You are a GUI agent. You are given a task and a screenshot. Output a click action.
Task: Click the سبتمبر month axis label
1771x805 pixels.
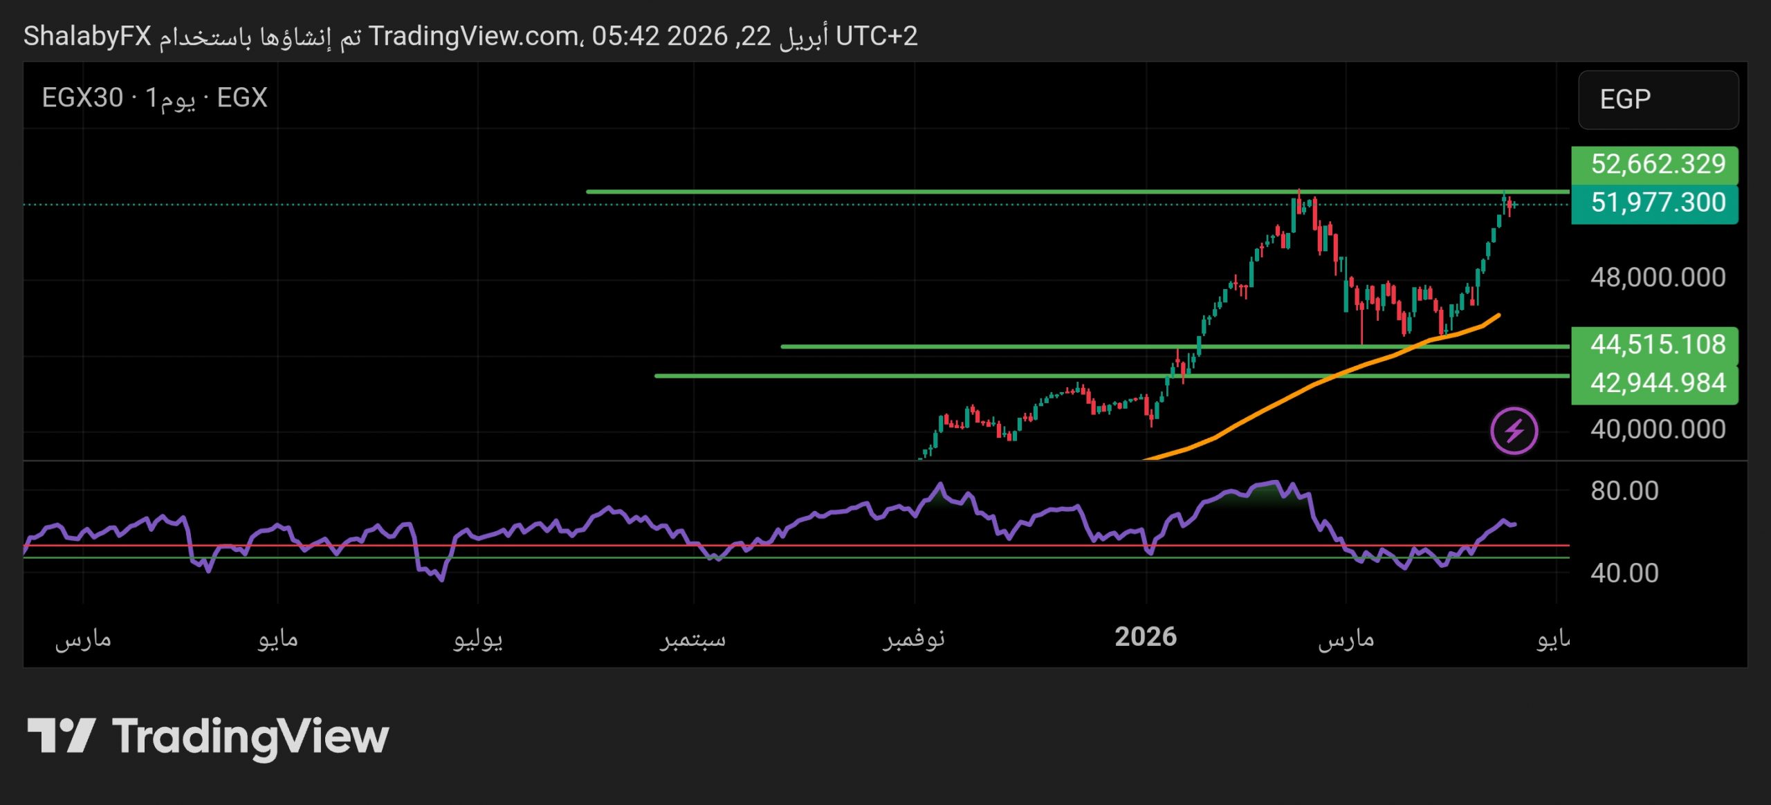click(692, 638)
